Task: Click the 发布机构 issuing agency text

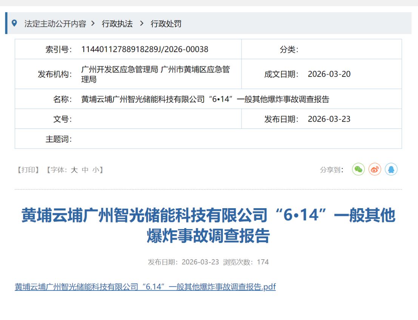Action: click(x=156, y=74)
